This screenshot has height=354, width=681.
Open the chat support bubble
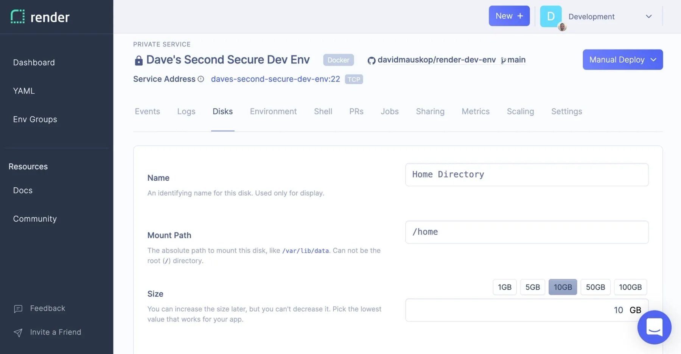tap(654, 327)
